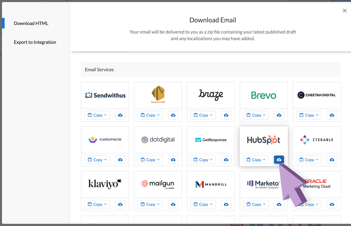Open the Copy dropdown under Amazon SES
Screen dimensions: 351x226
tap(150, 115)
